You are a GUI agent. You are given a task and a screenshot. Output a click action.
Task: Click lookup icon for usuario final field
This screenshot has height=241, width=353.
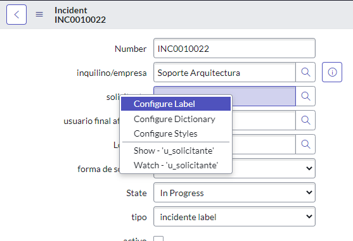(305, 120)
